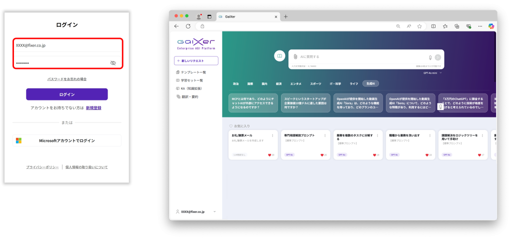Click the purple ログイン button
512x240 pixels.
pos(67,94)
